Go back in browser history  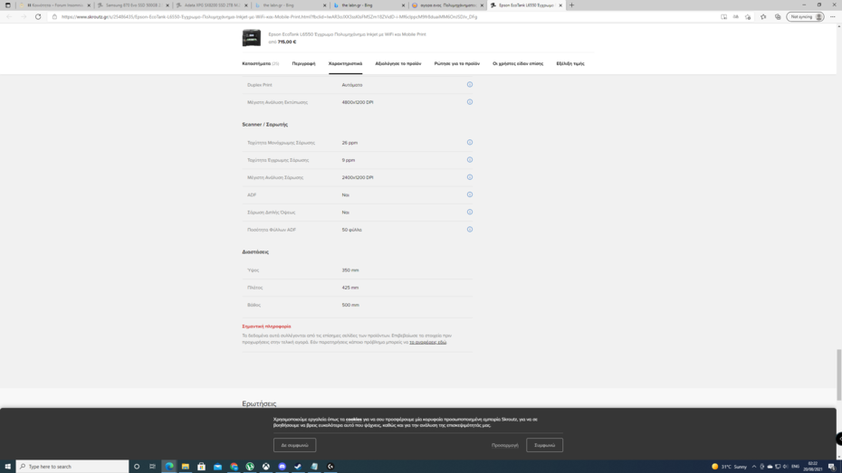coord(9,16)
